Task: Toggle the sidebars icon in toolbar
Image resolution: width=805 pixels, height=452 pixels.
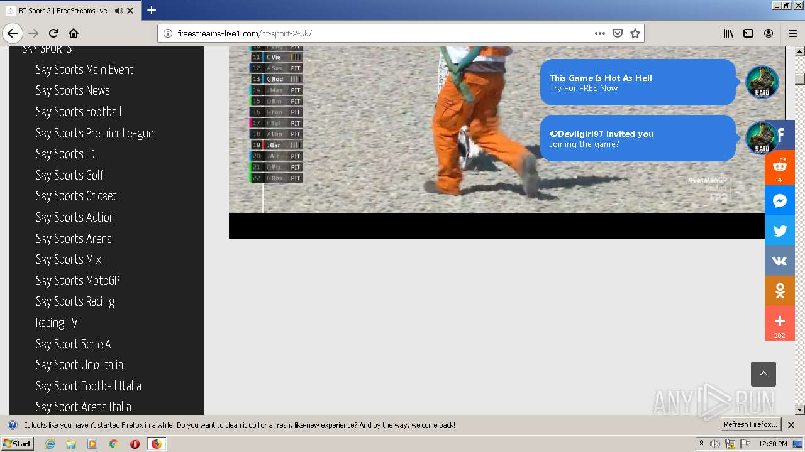Action: (748, 33)
